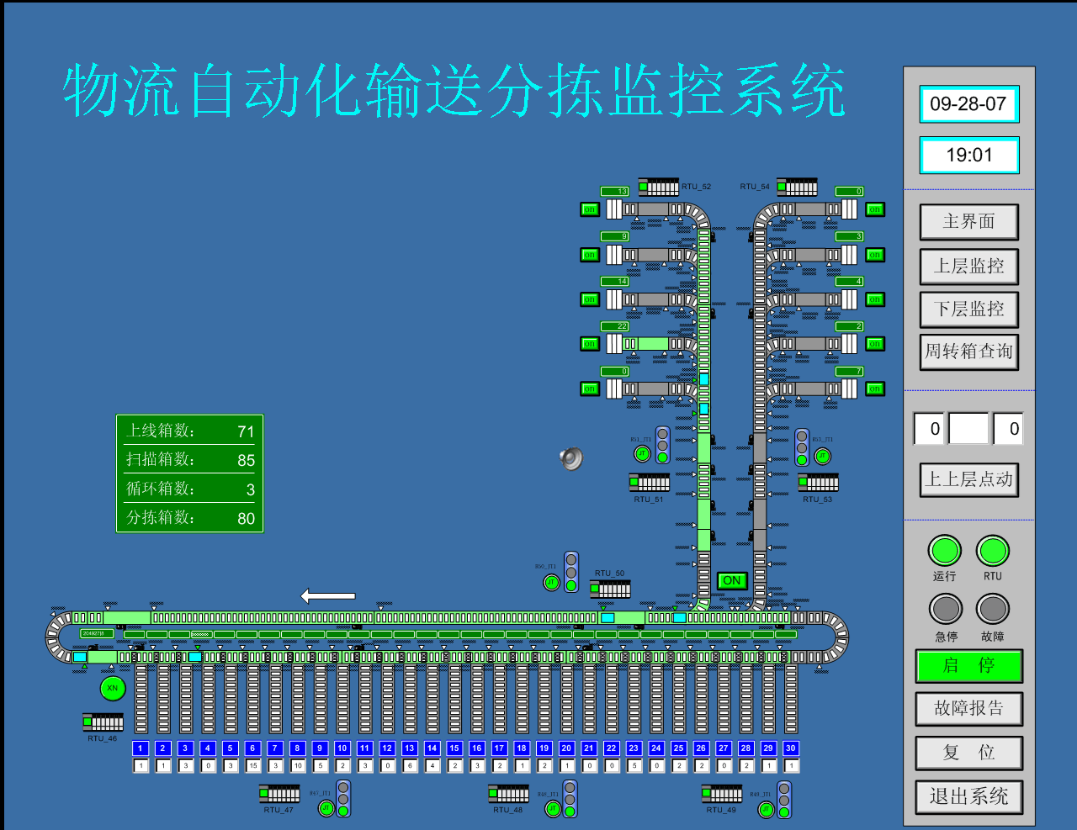Click the white left arrow above the main conveyor

(327, 595)
